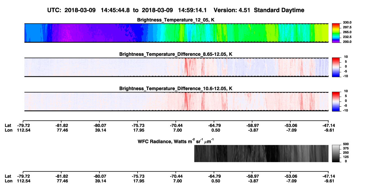Click the 250 tick on the WFC color bar

346,153
